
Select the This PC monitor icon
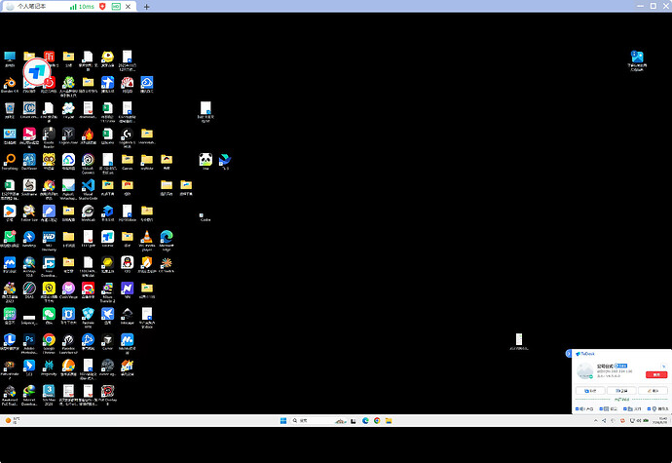coord(10,57)
